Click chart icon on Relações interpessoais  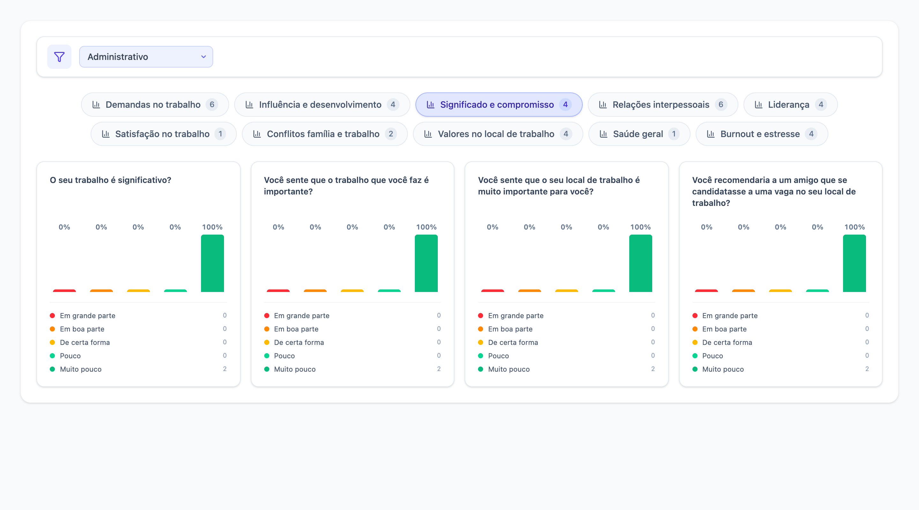[x=603, y=105]
